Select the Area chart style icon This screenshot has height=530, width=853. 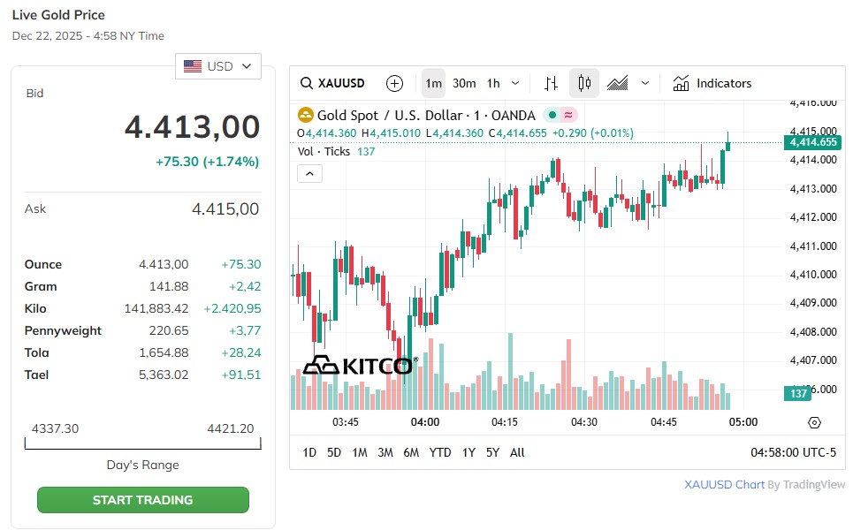click(617, 83)
